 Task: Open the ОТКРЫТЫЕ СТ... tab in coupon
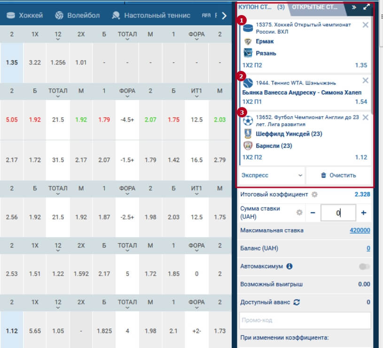click(x=315, y=7)
